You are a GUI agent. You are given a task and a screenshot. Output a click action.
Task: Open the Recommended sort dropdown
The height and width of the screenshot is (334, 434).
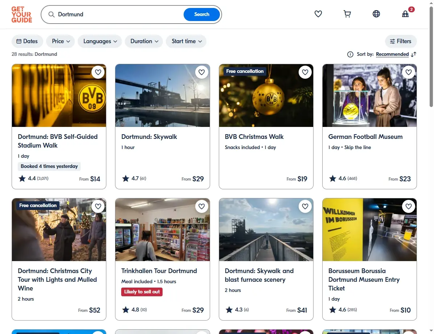point(392,54)
